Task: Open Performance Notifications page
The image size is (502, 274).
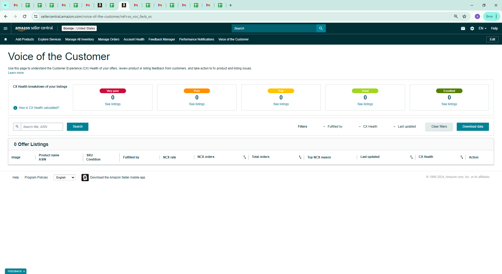Action: 197,39
